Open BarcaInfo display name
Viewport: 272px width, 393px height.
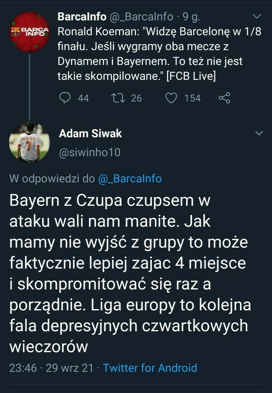click(82, 16)
